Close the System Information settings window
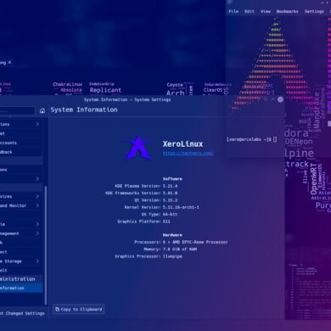The image size is (331, 331). coord(280,99)
